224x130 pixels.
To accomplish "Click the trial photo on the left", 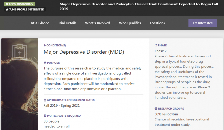I will [x=19, y=96].
